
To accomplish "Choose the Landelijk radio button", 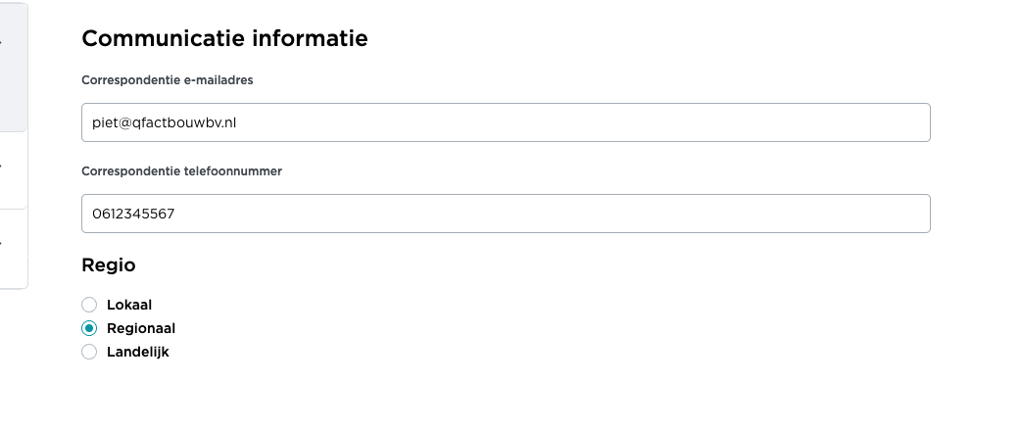I will [89, 352].
